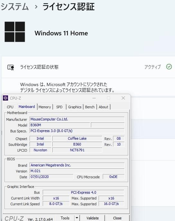Click Graphic Interface Bus PCI-Express 4.0

tap(83, 192)
